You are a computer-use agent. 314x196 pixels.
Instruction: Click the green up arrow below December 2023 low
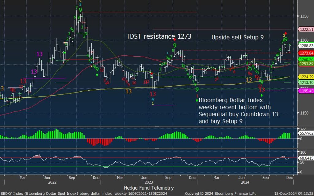[197, 100]
